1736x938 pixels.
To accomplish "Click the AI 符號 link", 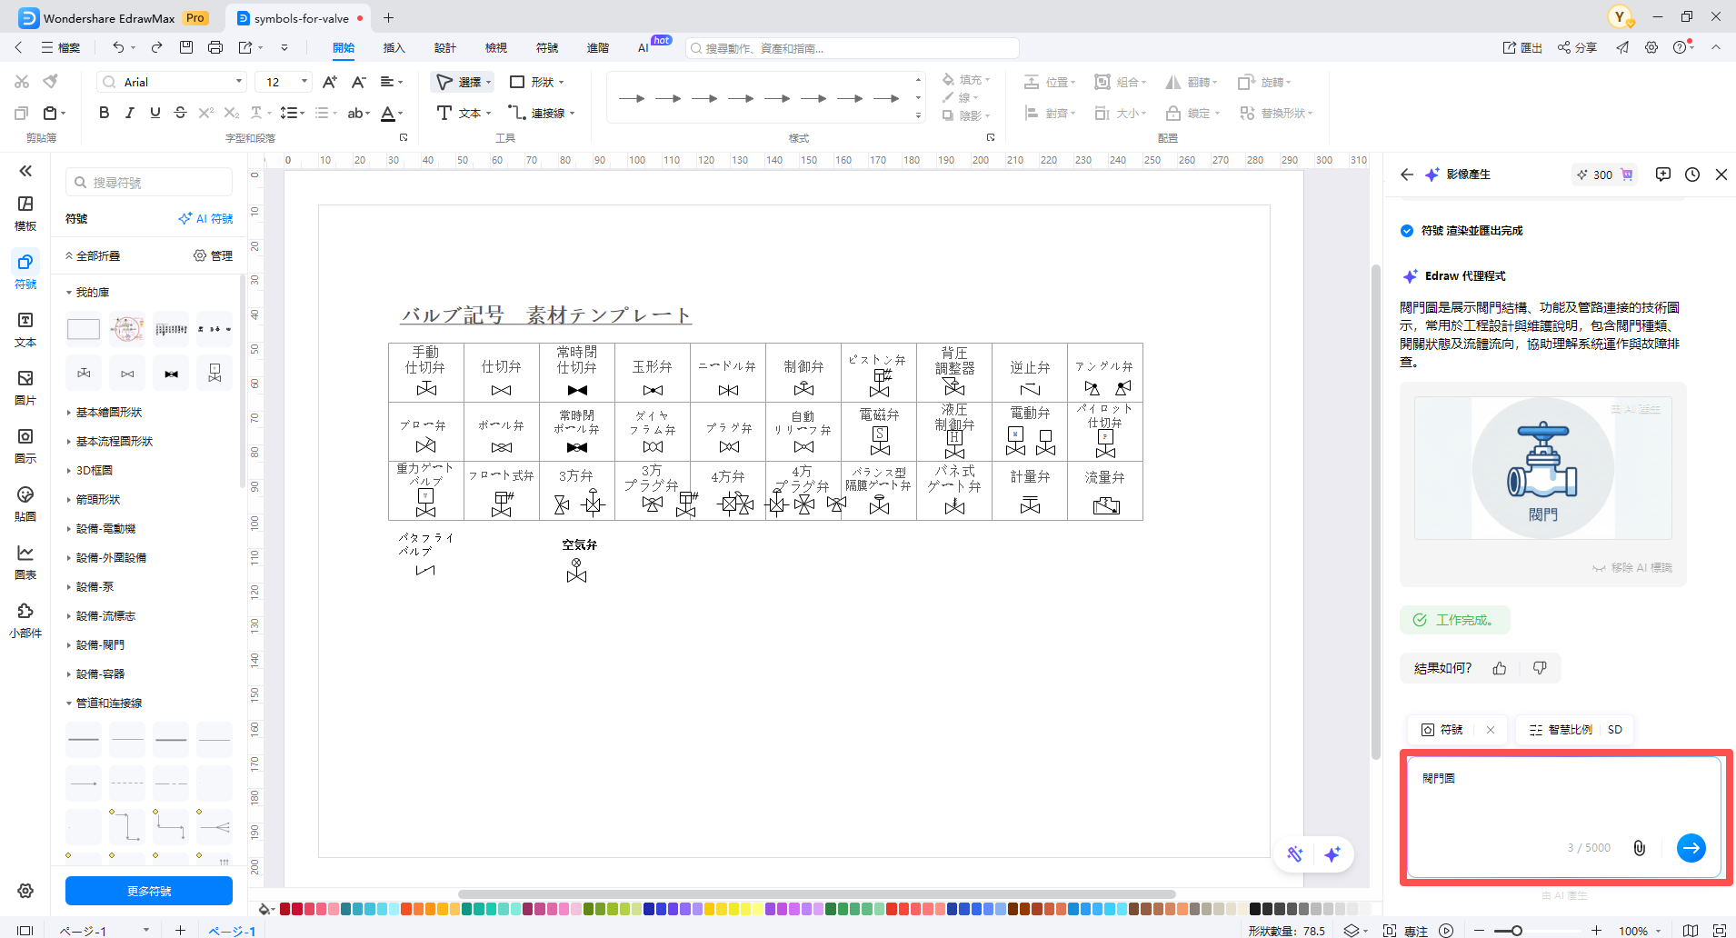I will tap(205, 219).
